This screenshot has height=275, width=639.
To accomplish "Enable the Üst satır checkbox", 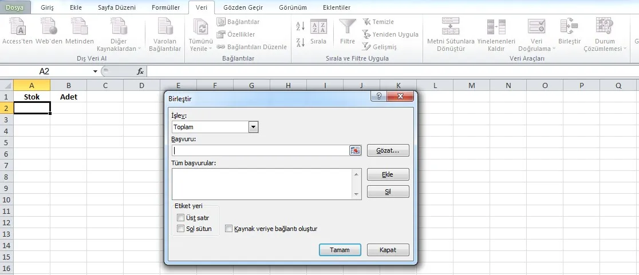I will pyautogui.click(x=181, y=217).
